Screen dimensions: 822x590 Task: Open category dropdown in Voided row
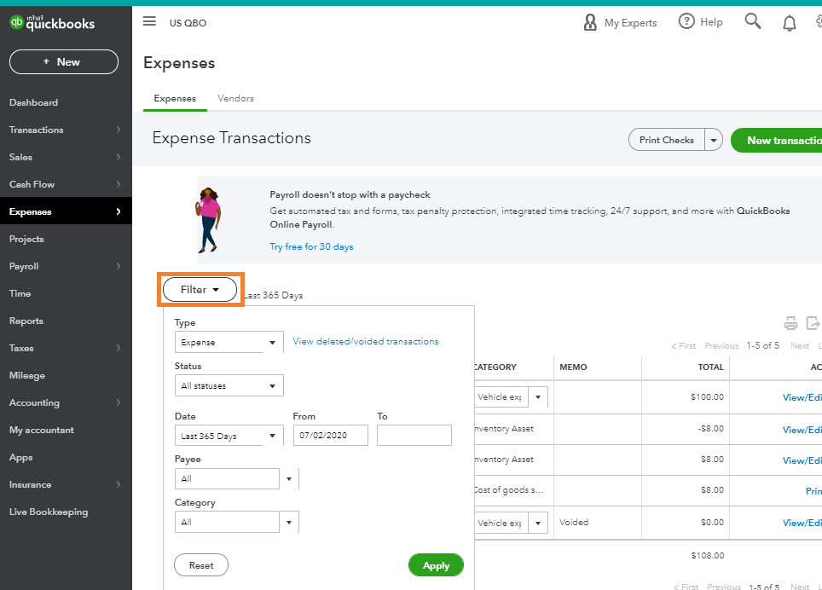click(x=538, y=523)
